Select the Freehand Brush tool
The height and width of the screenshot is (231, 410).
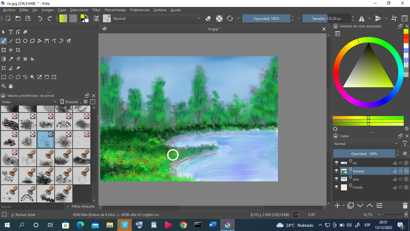coord(4,41)
